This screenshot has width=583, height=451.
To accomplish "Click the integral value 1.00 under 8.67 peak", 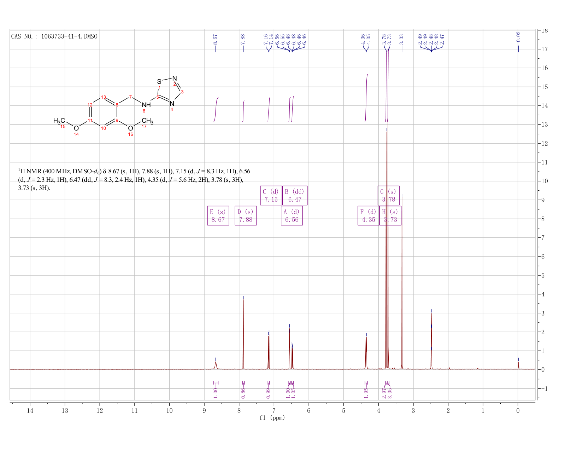I will coord(216,393).
